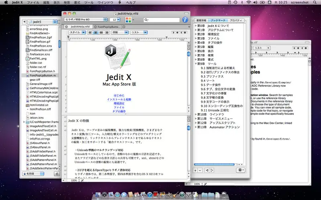Remove a bookmark with the minus button

click(x=200, y=170)
